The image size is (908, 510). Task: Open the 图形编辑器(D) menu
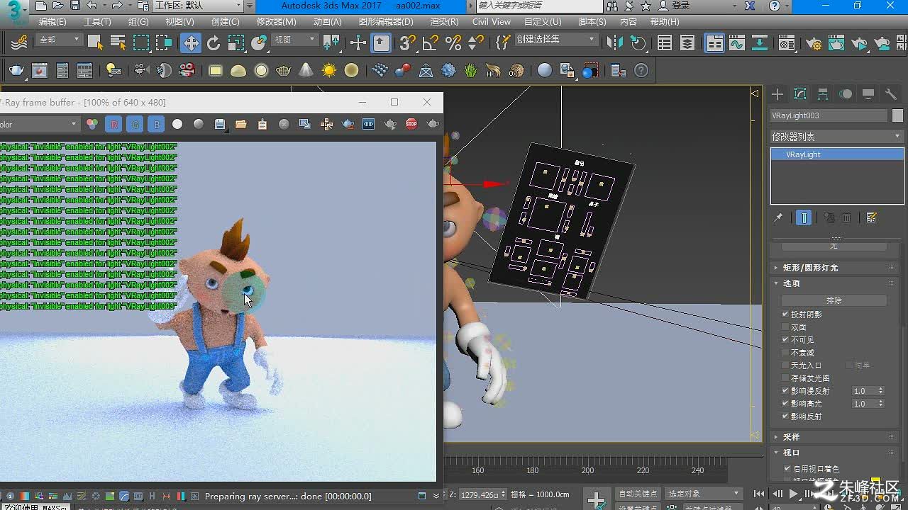pos(386,22)
